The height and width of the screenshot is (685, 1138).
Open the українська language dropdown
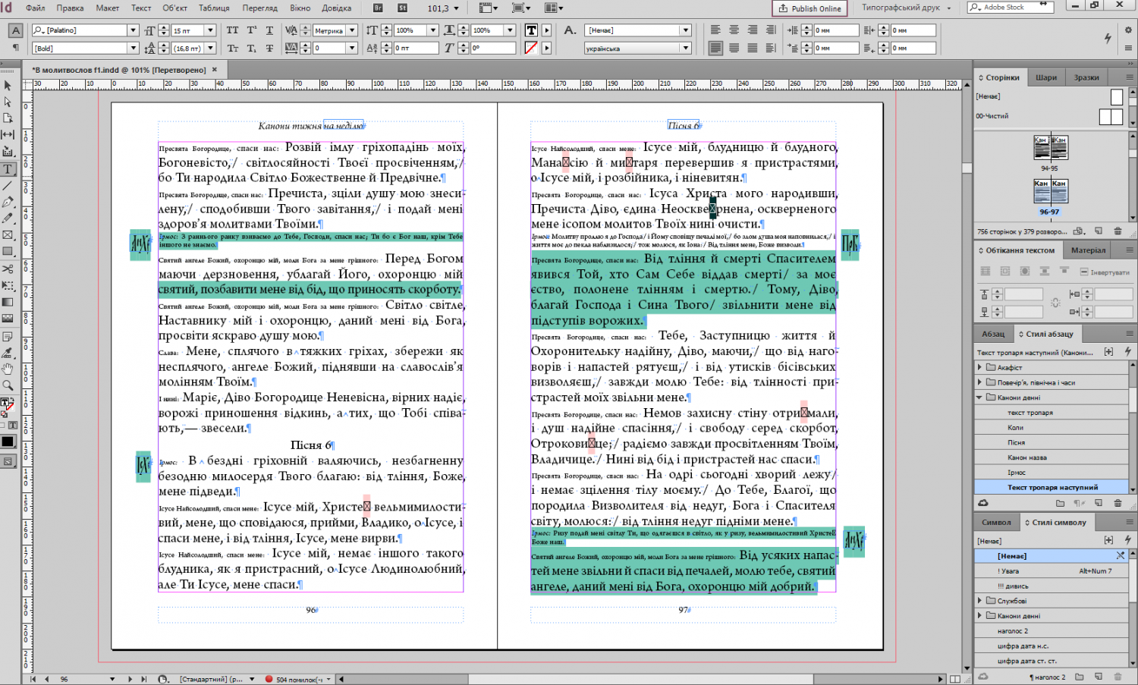click(686, 48)
